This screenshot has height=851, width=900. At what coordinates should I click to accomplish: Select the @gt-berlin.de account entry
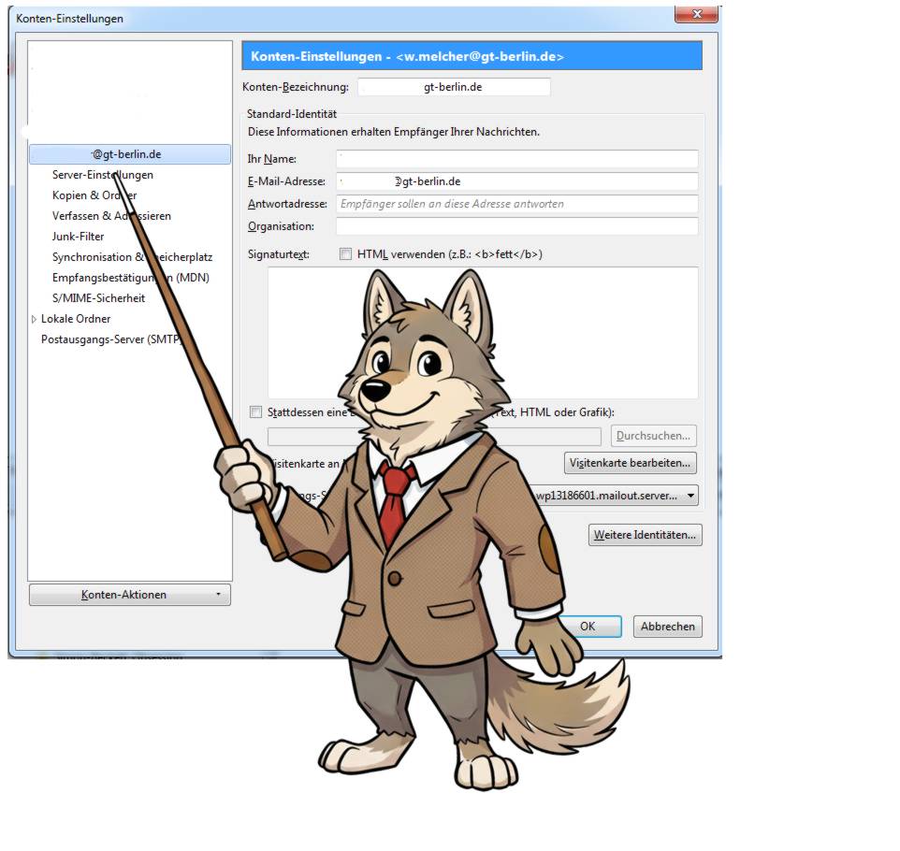[129, 154]
